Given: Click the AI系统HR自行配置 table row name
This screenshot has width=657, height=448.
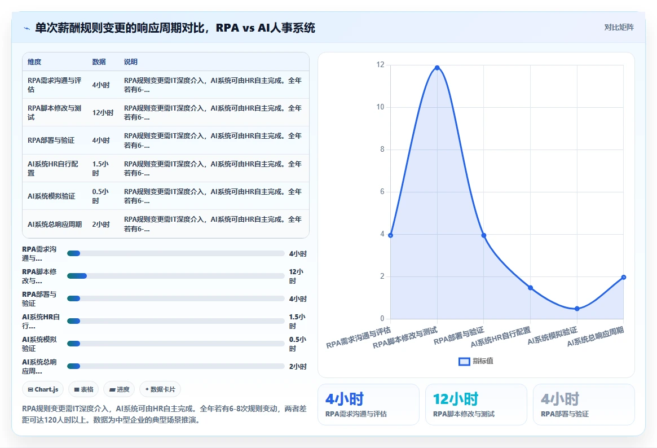Looking at the screenshot, I should pyautogui.click(x=53, y=169).
